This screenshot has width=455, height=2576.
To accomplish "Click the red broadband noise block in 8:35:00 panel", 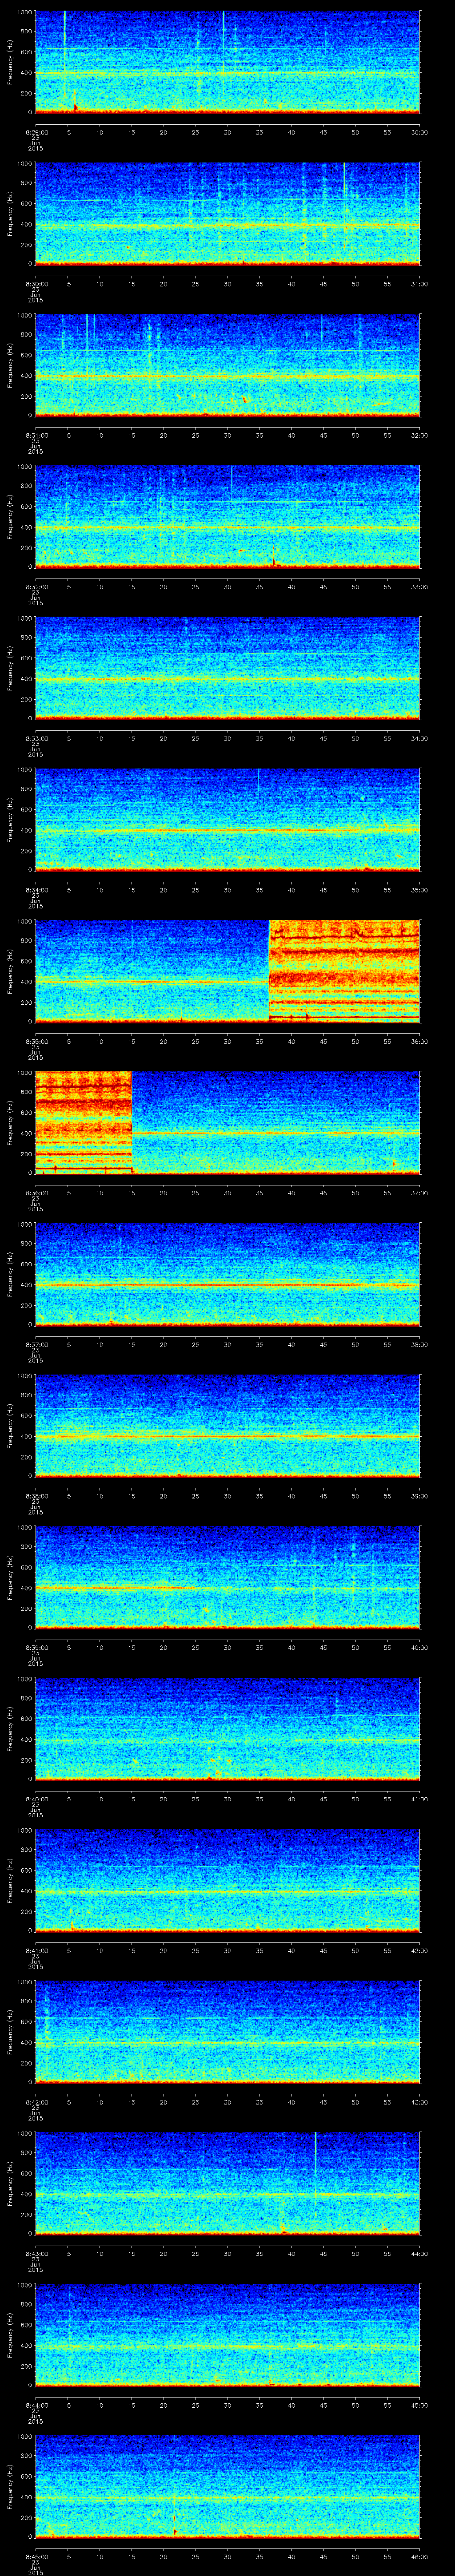I will click(x=345, y=971).
